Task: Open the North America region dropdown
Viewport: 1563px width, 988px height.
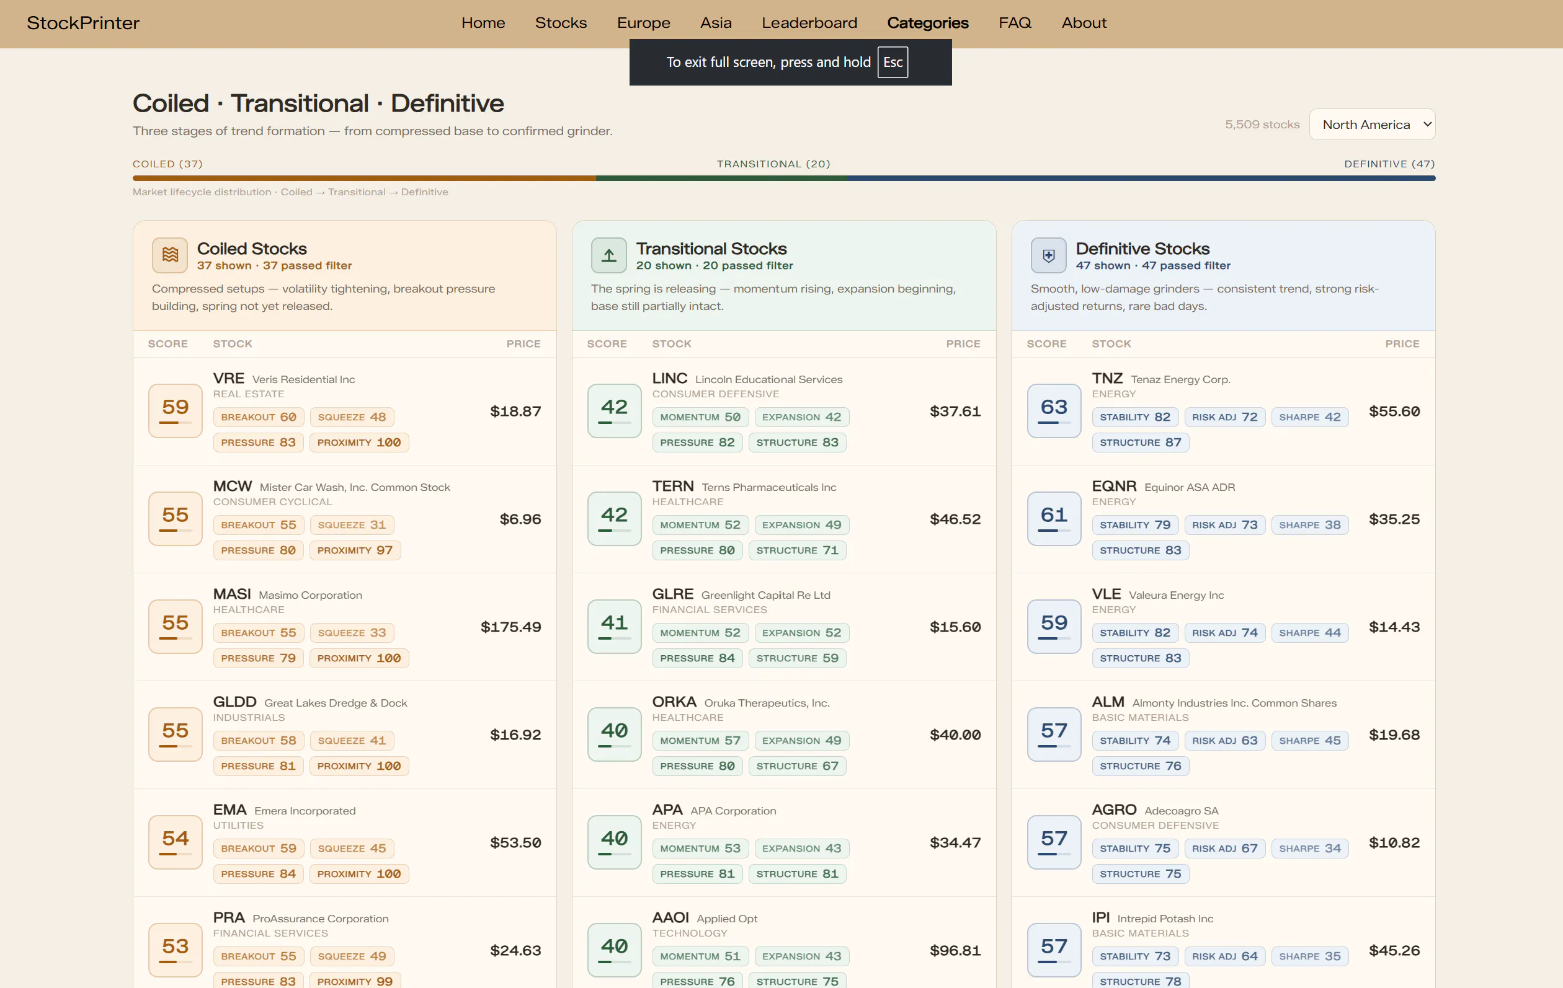Action: click(1372, 125)
